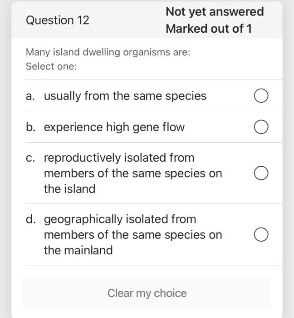Click the prompt 'Many island dwelling organisms are:'
Image resolution: width=294 pixels, height=318 pixels.
coord(108,52)
